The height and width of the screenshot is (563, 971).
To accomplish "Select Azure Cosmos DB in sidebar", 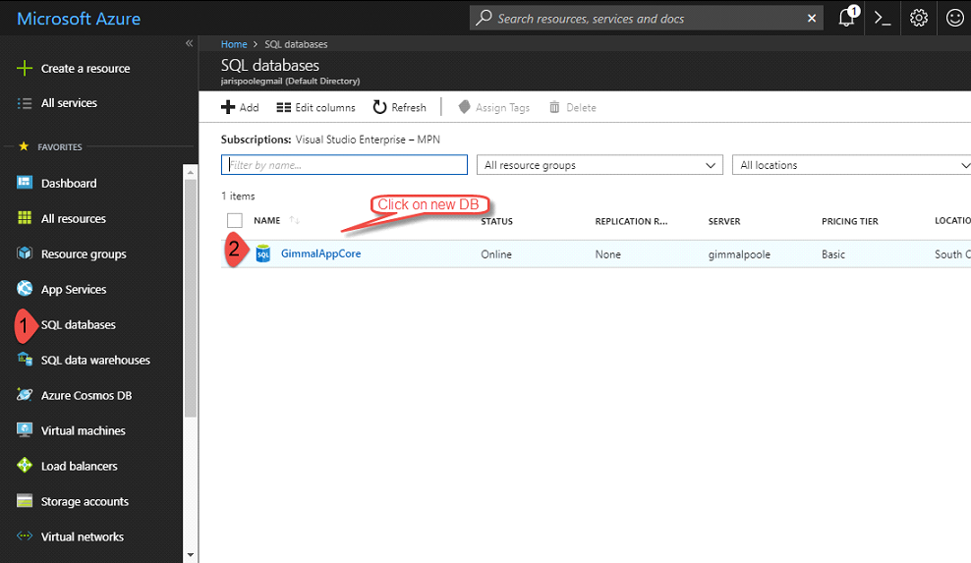I will [x=86, y=396].
